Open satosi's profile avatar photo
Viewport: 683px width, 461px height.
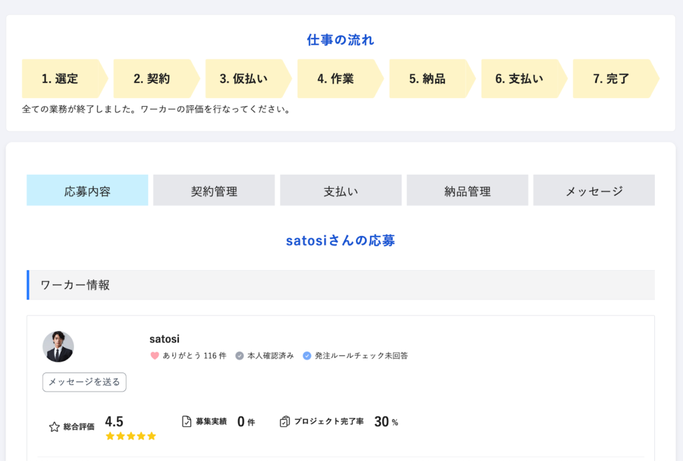58,347
